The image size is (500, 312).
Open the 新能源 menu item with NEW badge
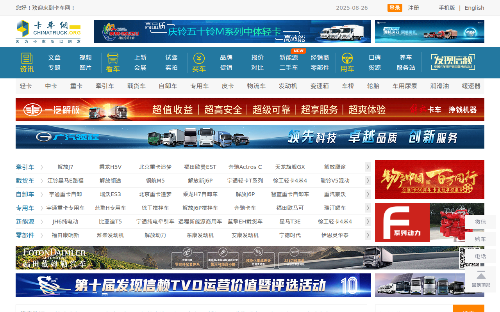click(289, 57)
